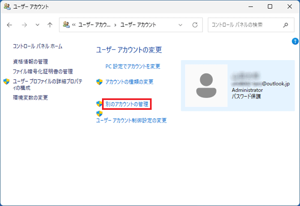300x206 pixels.
Task: Click the コントロール パネルの検索 search box
Action: [x=251, y=25]
